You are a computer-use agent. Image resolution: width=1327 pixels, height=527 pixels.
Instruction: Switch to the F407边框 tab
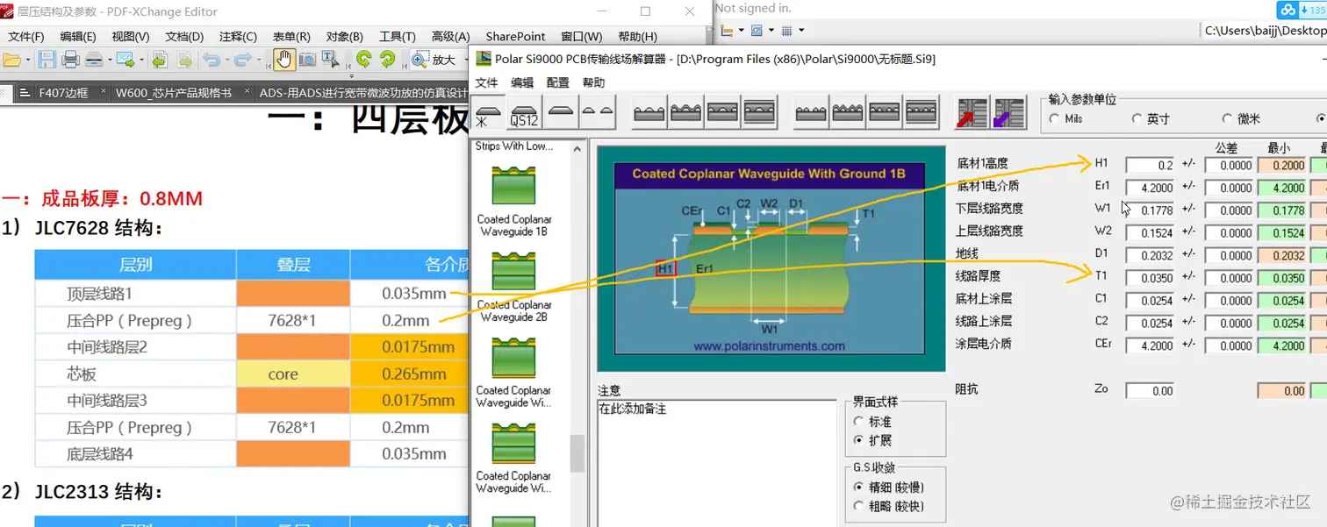[x=64, y=93]
